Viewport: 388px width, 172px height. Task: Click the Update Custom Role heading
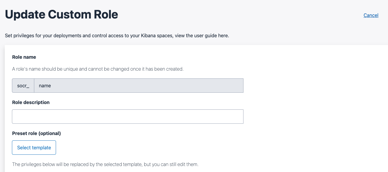61,15
